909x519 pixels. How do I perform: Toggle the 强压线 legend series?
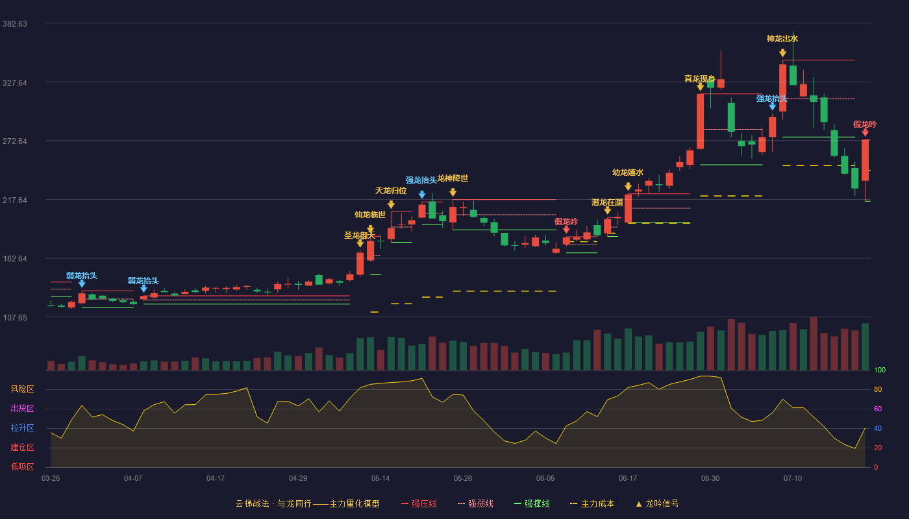pos(419,503)
